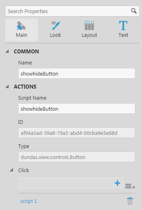The image size is (142, 210).
Task: Switch to the Layout tab label
Action: tap(89, 35)
